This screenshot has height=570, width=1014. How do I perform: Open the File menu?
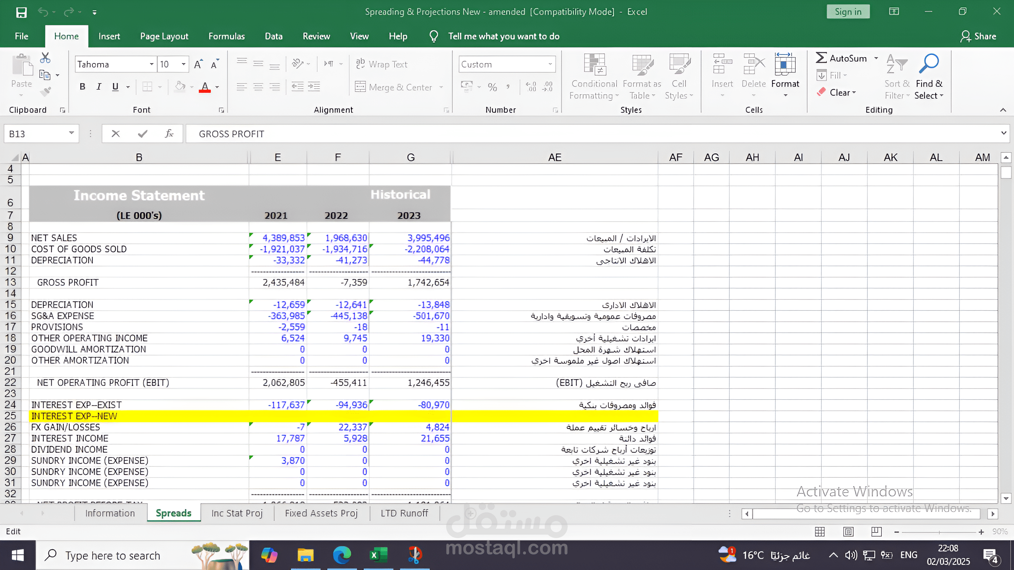pyautogui.click(x=22, y=36)
